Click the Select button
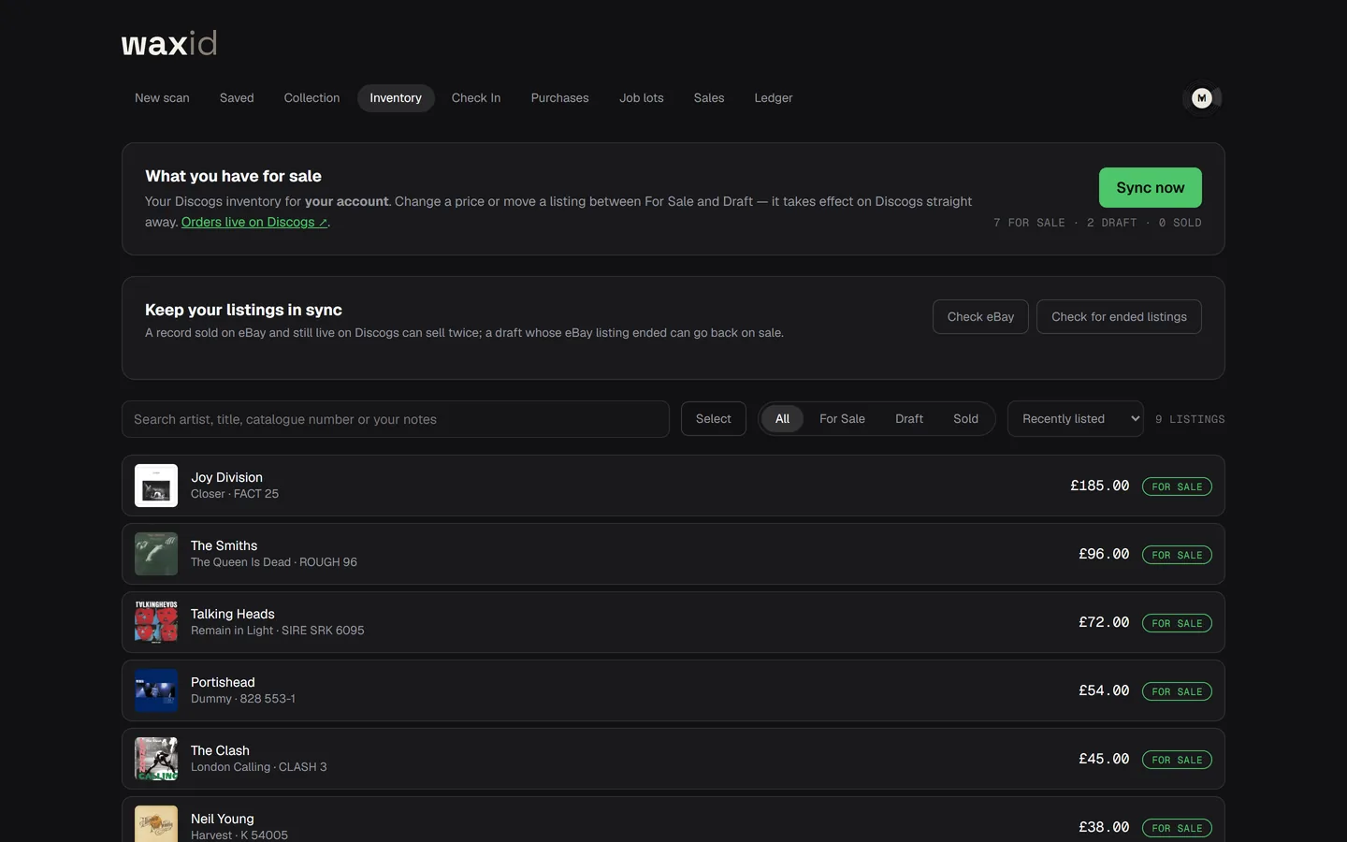 click(714, 419)
